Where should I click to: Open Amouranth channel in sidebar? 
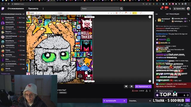(x=13, y=28)
